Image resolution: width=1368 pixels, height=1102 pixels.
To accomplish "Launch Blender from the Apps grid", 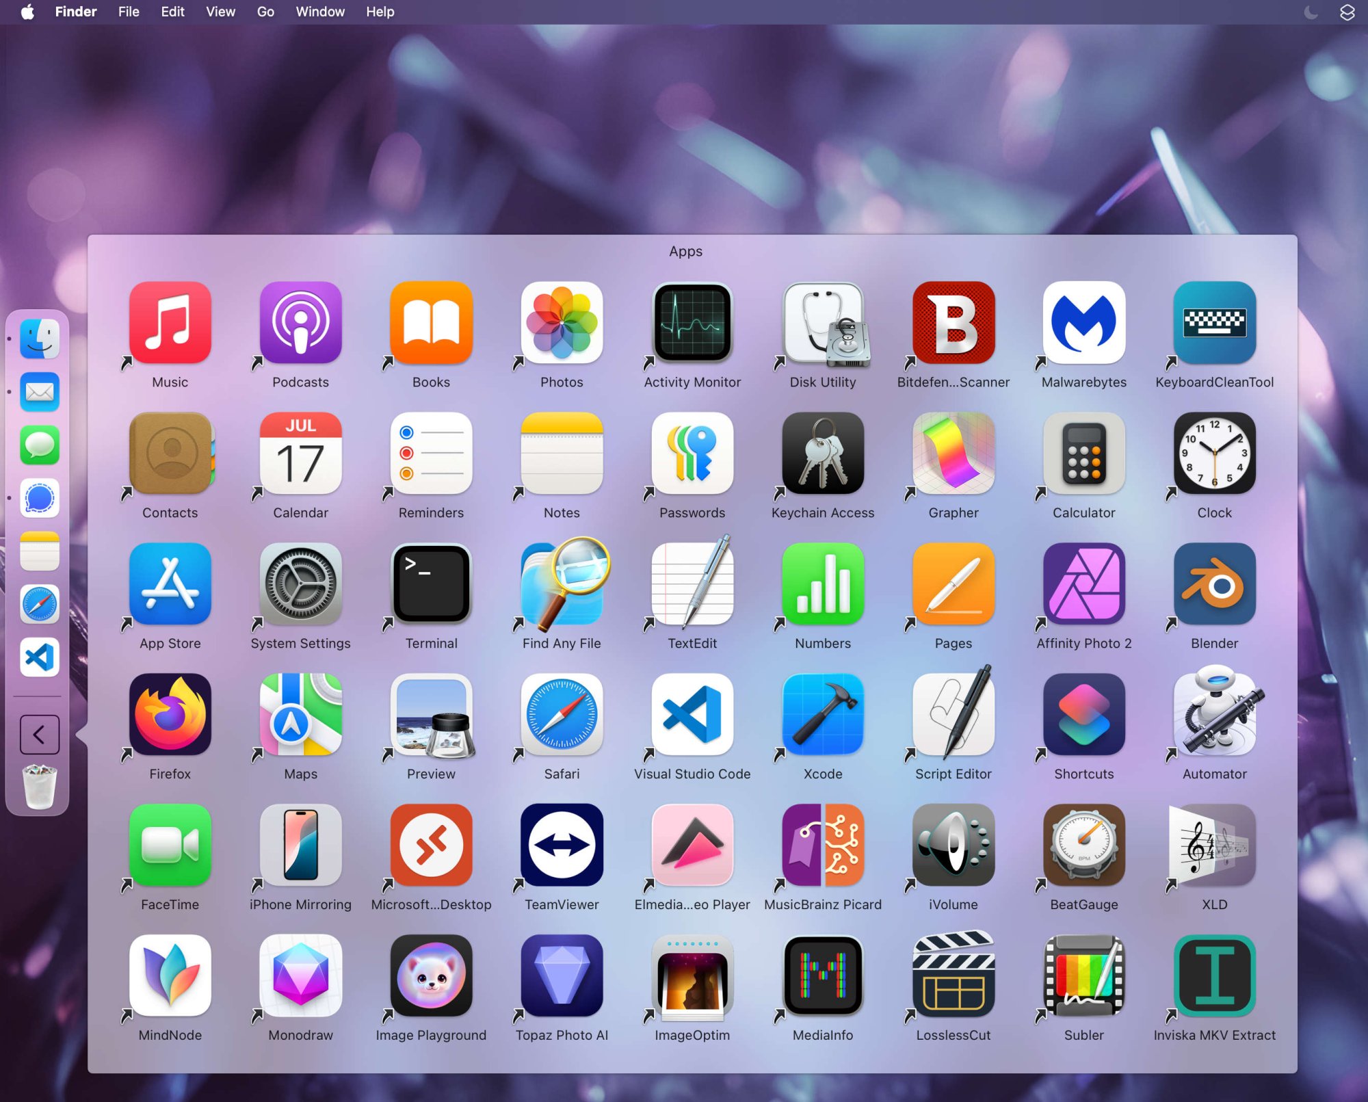I will [x=1214, y=584].
